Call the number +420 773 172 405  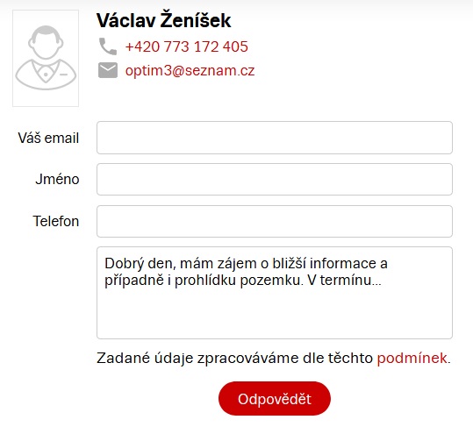pyautogui.click(x=187, y=46)
